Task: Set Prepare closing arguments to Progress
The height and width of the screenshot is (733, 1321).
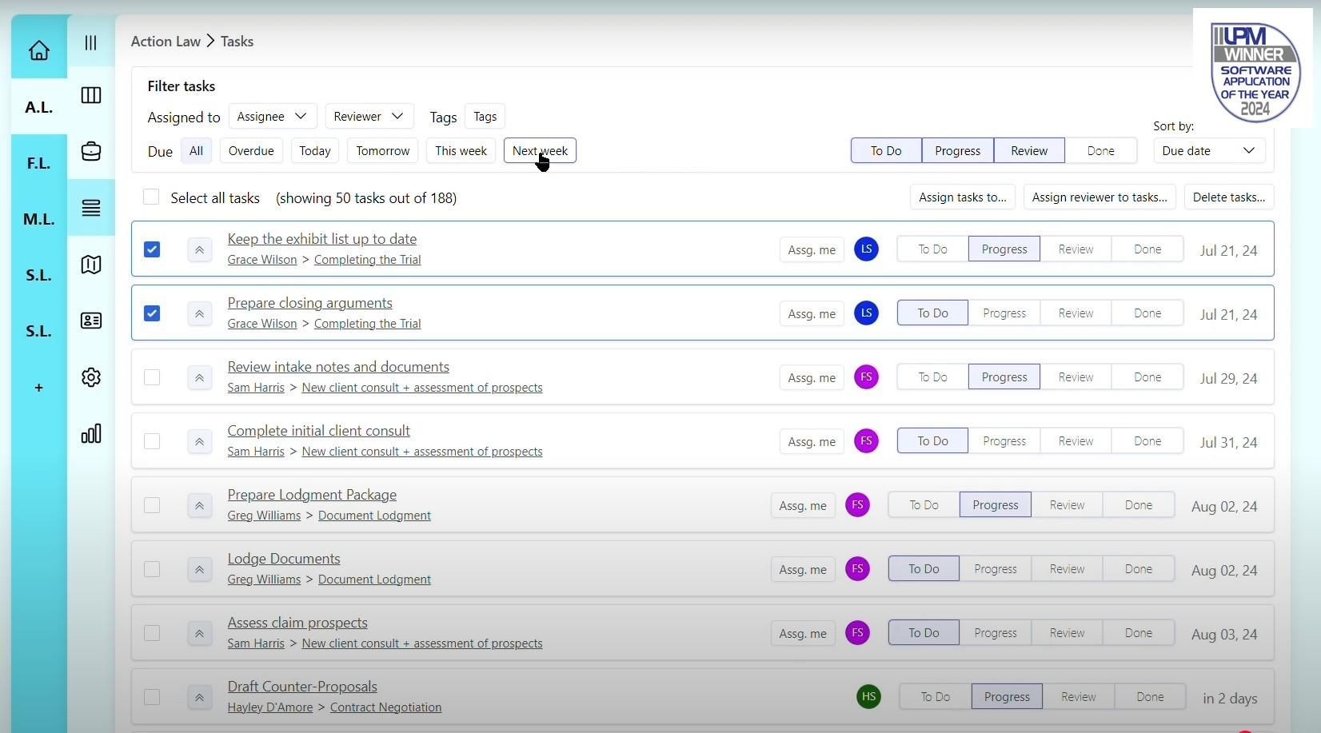Action: (1004, 313)
